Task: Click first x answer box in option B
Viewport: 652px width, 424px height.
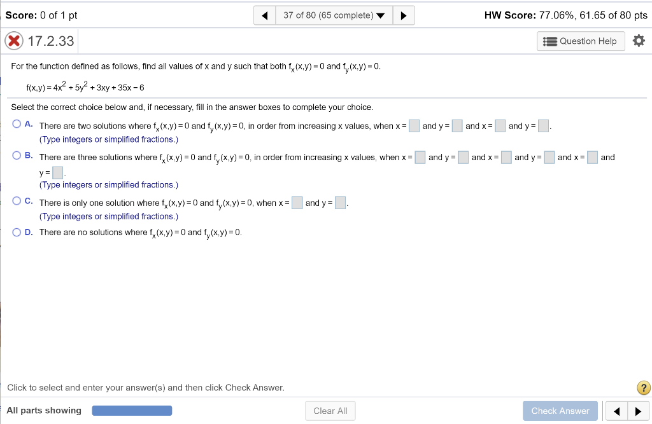Action: [x=420, y=158]
